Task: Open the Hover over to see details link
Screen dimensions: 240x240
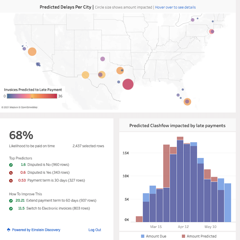Action: (175, 7)
